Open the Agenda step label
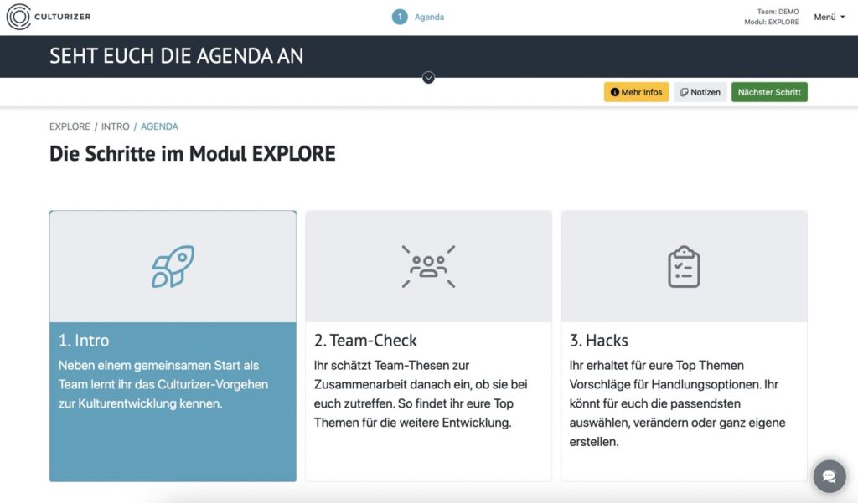This screenshot has width=858, height=503. 429,17
